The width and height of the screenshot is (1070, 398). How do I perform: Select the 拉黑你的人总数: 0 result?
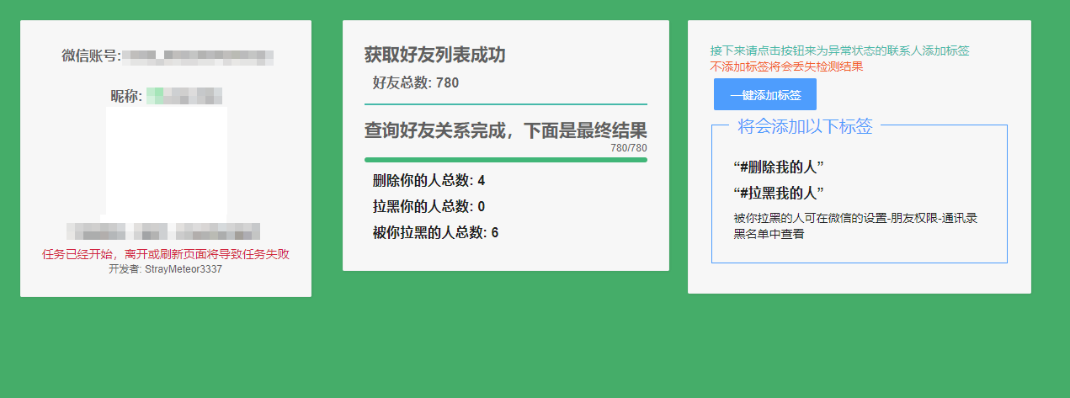[x=429, y=206]
